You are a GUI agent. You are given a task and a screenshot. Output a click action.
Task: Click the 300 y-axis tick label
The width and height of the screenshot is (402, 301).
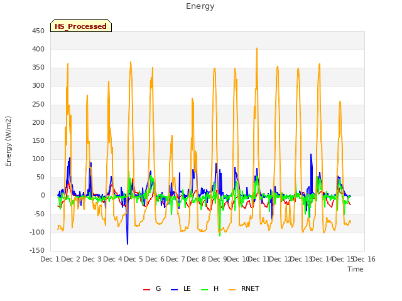[38, 86]
